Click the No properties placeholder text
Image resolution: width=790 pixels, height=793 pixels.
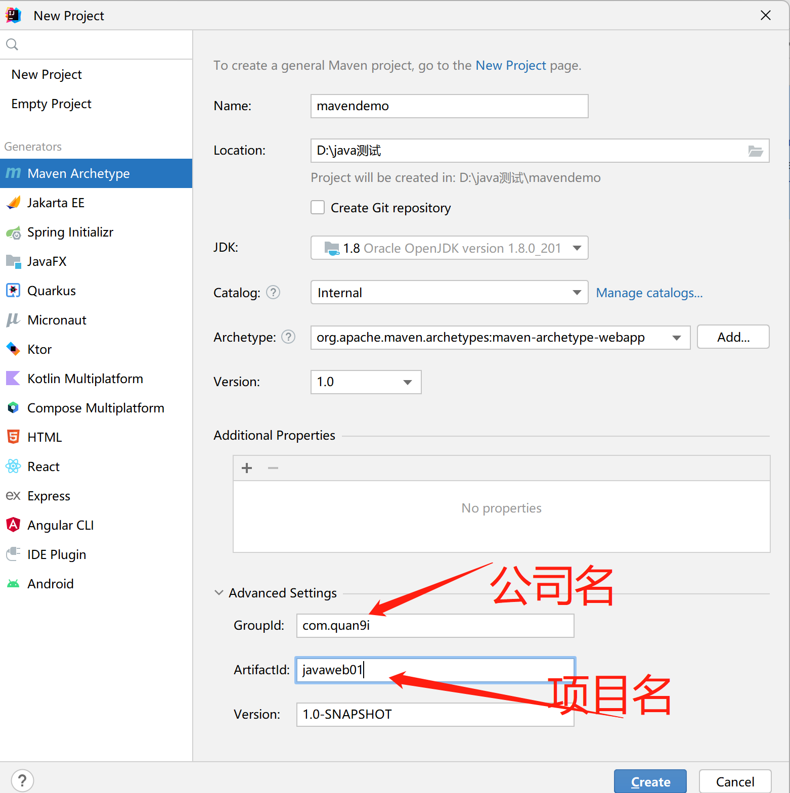(x=501, y=508)
